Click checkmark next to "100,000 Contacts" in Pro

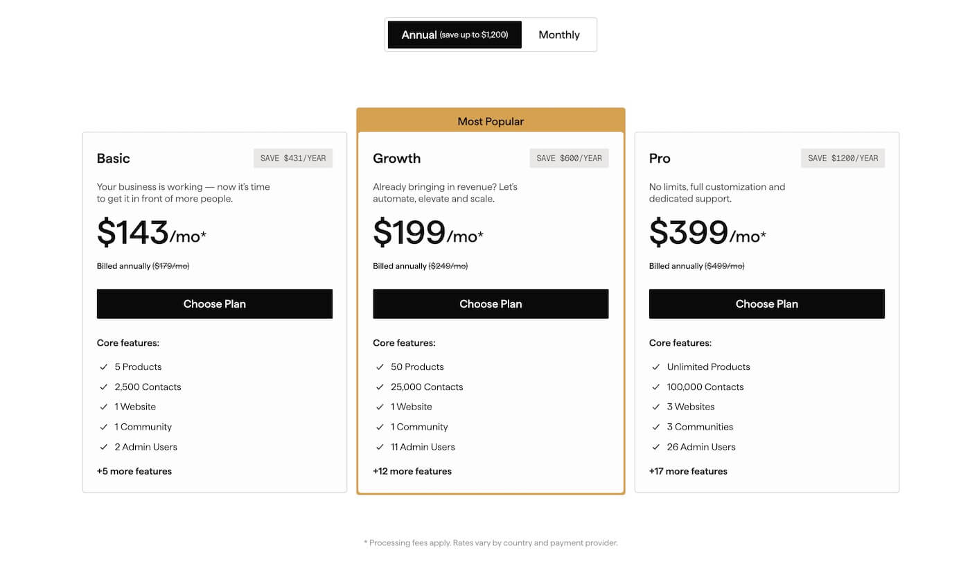[x=655, y=387]
